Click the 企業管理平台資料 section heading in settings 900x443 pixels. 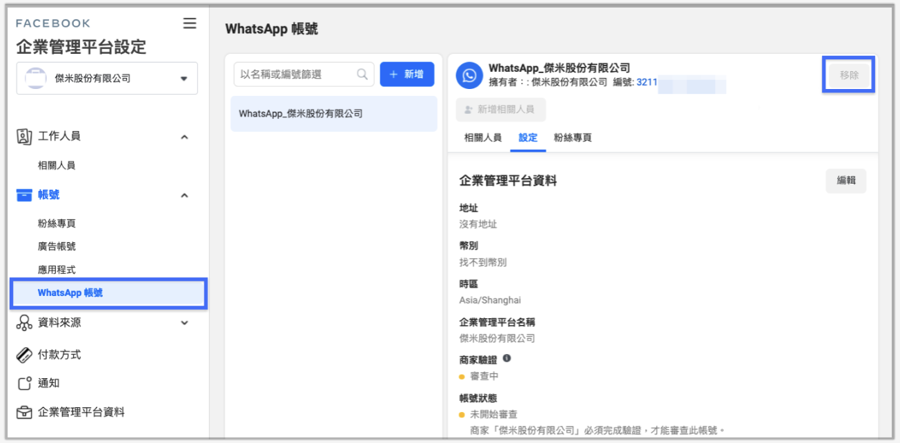508,181
